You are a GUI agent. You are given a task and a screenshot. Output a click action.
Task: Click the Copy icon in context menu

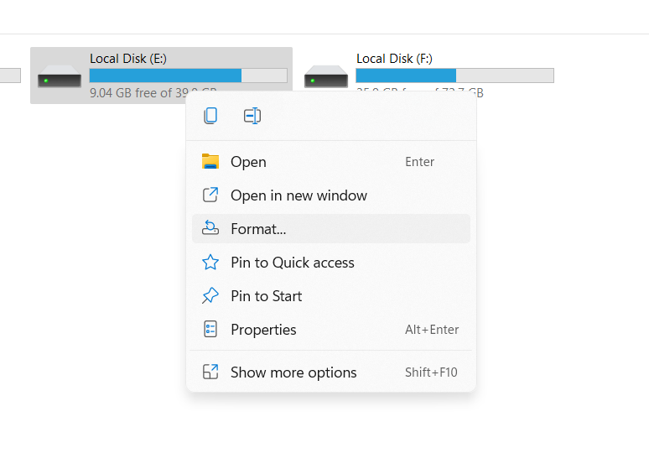click(x=210, y=116)
